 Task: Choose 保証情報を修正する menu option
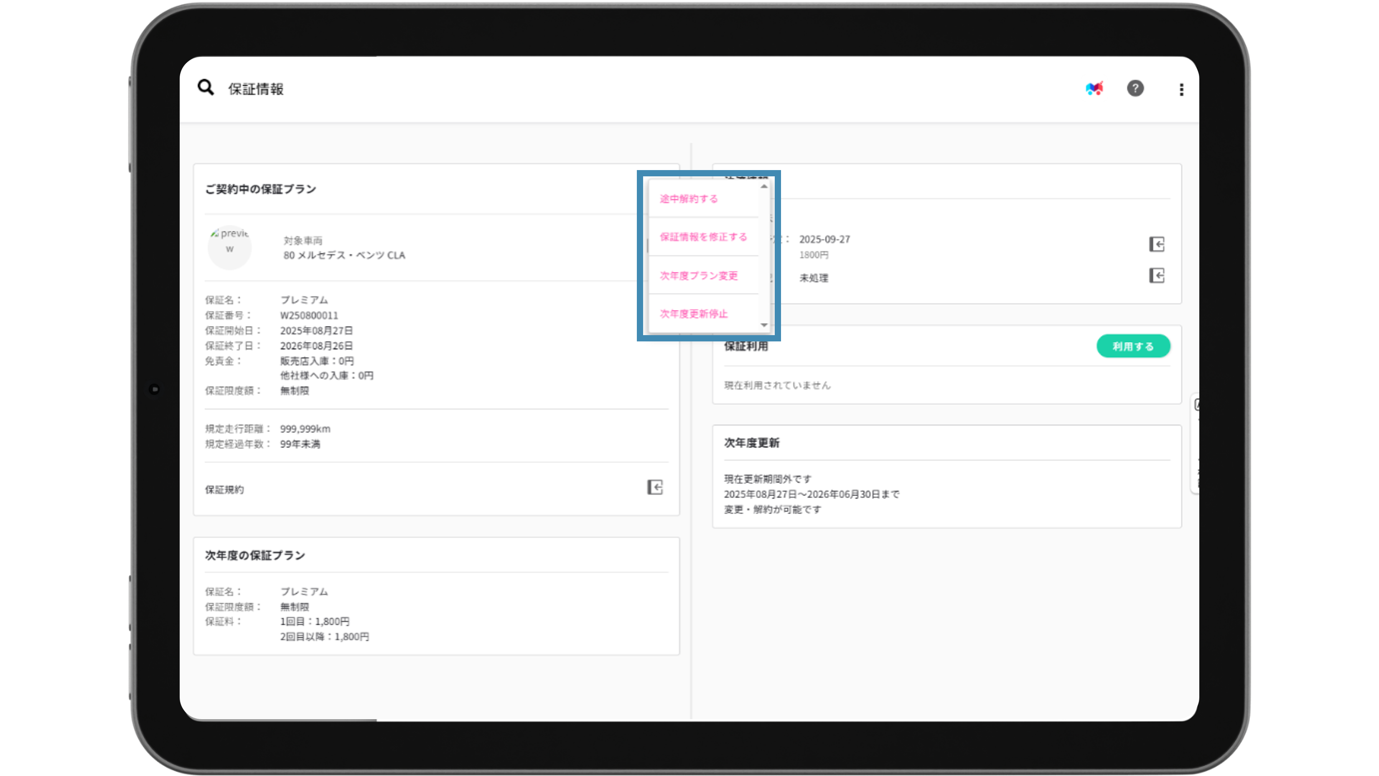pyautogui.click(x=703, y=237)
